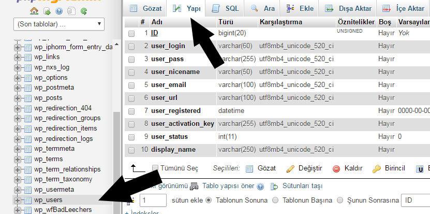Screen dimensions: 430x214
Task: Click the wp_redirection_404 table icon
Action: pos(28,108)
